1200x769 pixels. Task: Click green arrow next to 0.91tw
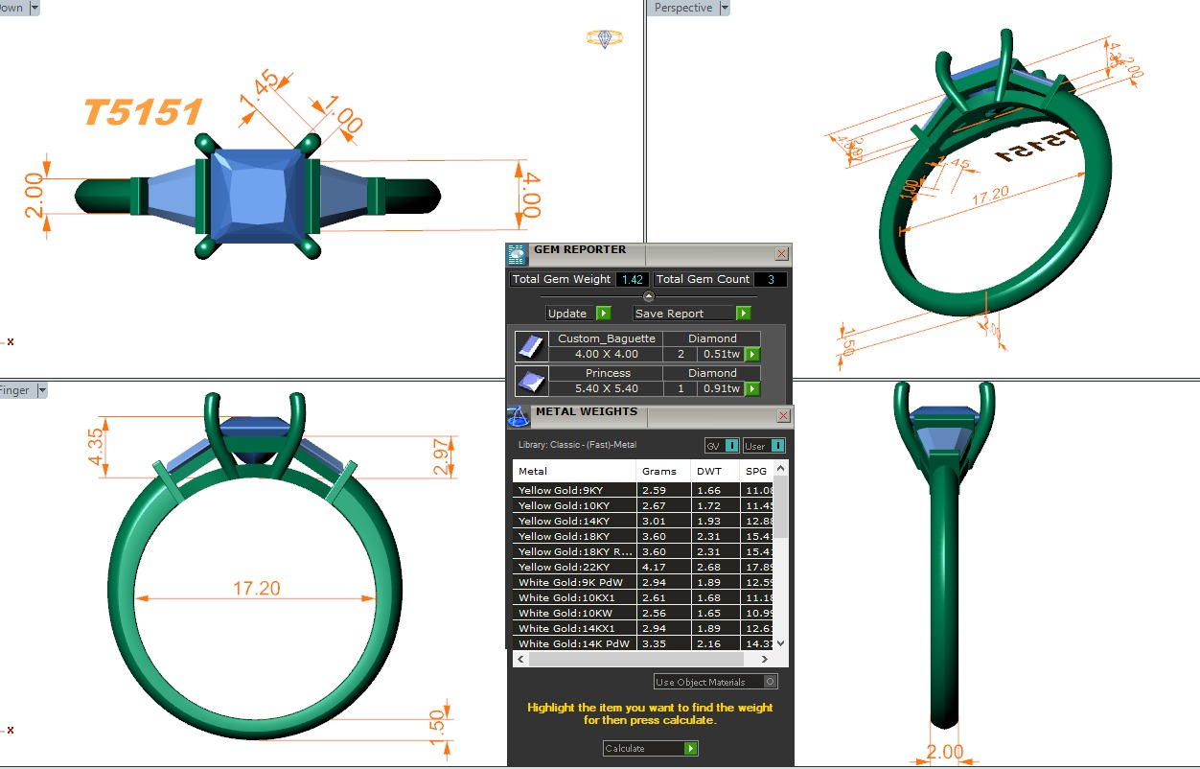point(752,388)
